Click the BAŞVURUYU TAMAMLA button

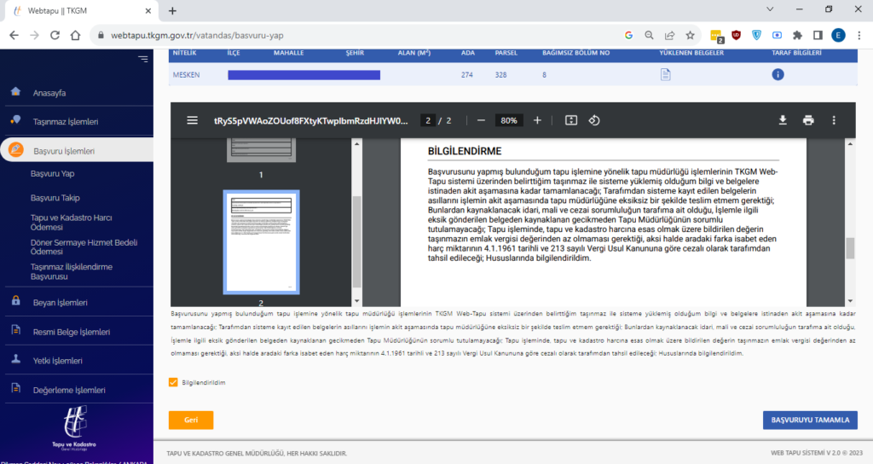[810, 420]
